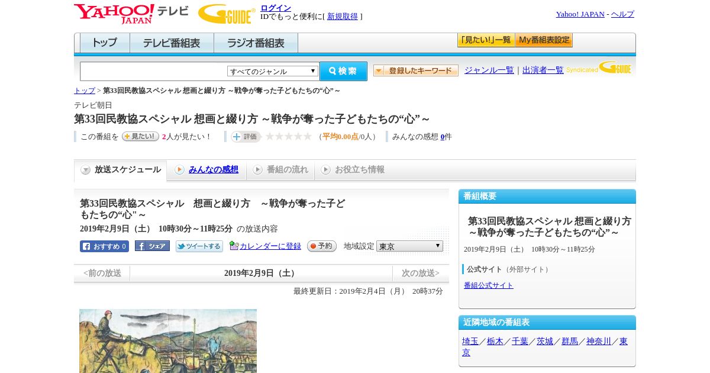
Task: Click the Yahoo! JAPAN テレビ logo
Action: coord(131,14)
